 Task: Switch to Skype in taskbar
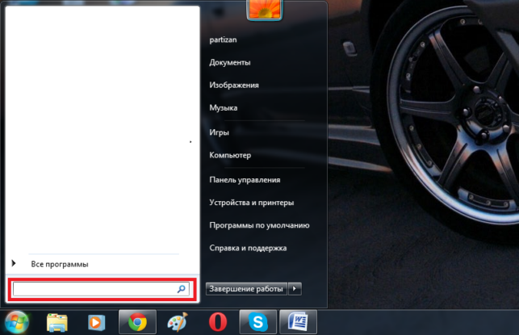tap(257, 322)
